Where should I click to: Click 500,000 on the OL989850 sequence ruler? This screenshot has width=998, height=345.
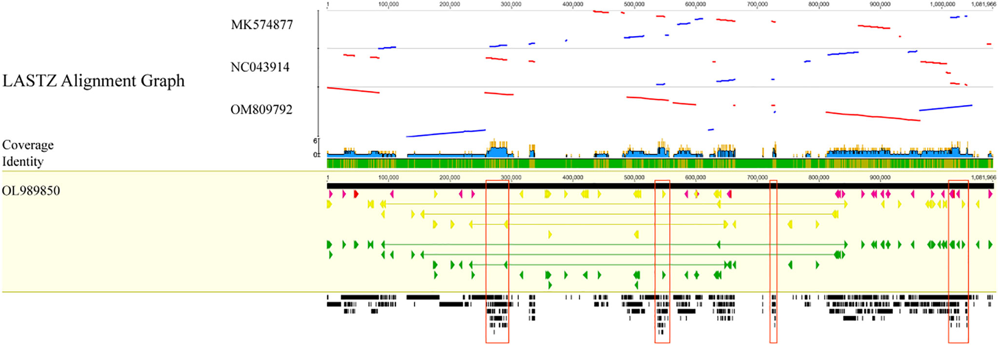pyautogui.click(x=634, y=178)
